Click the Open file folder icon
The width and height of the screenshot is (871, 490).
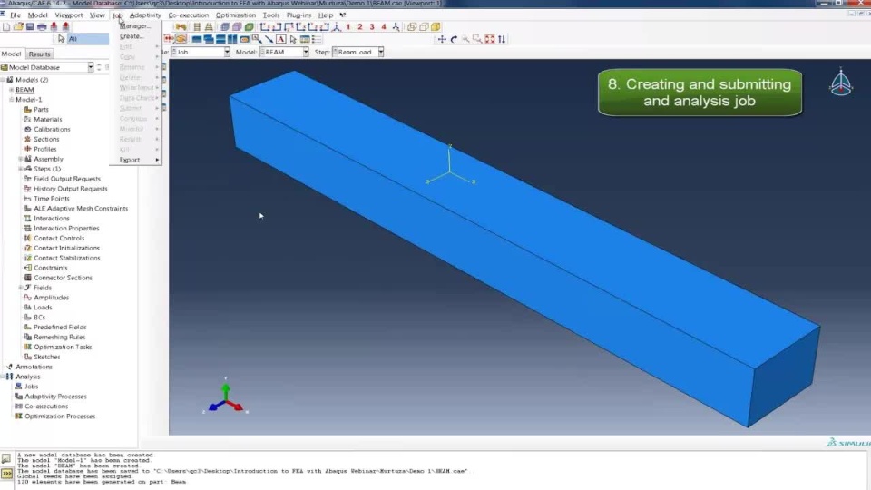click(x=18, y=26)
